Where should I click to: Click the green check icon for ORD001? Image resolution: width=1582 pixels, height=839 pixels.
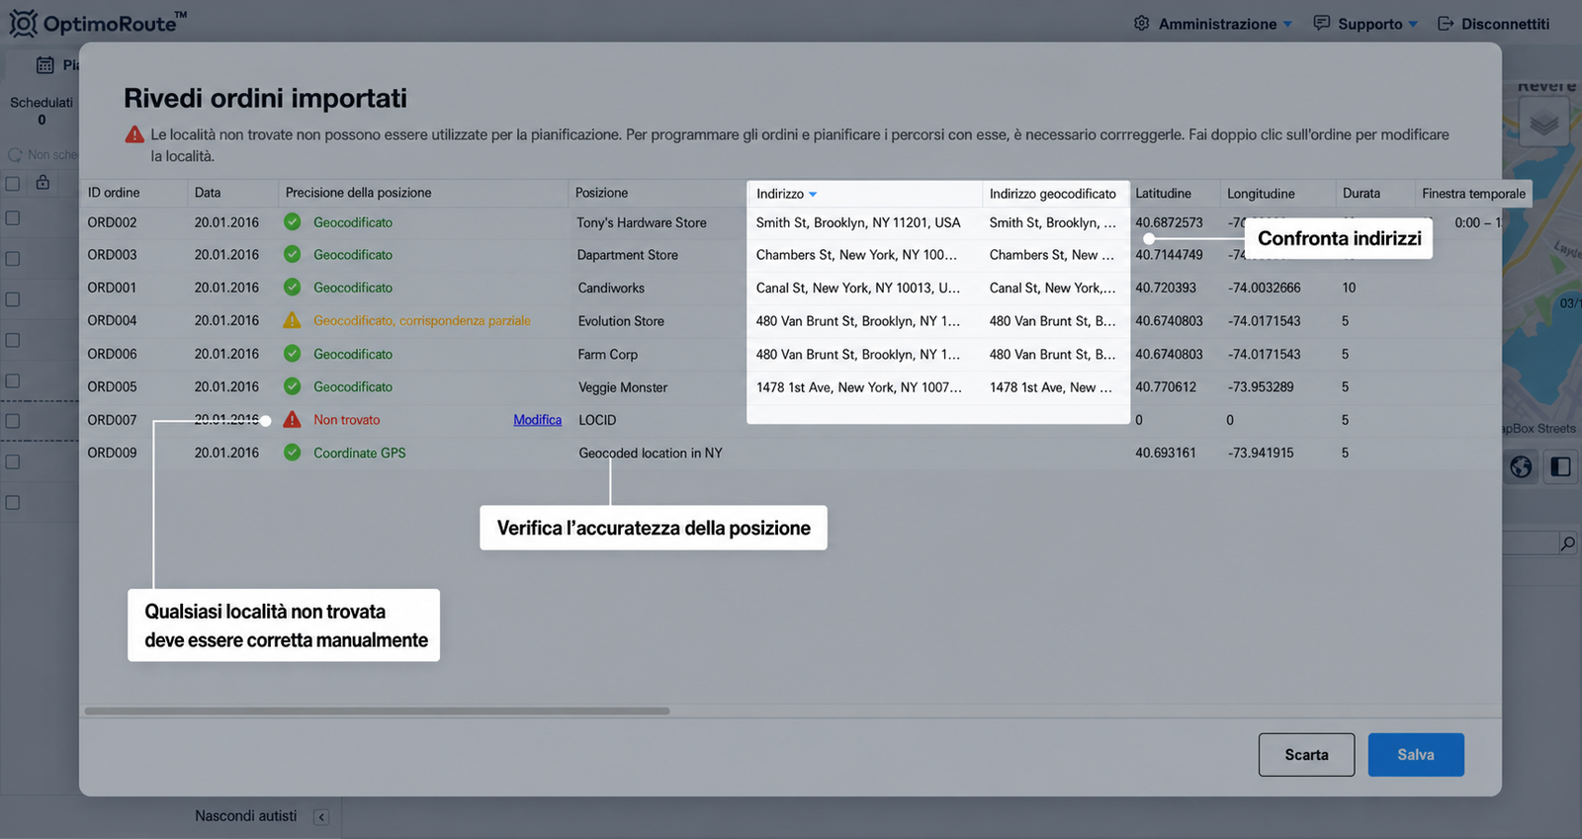[292, 287]
